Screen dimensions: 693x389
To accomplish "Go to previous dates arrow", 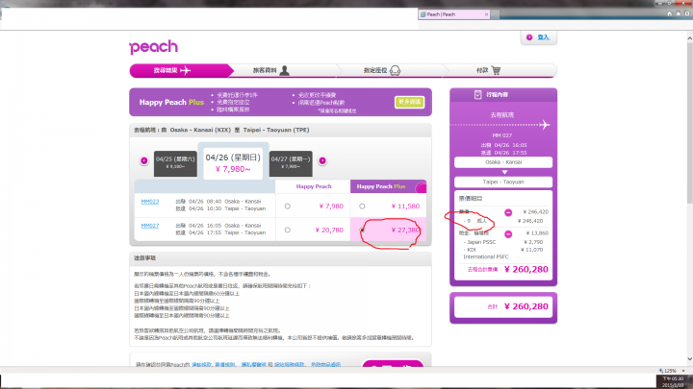I will click(144, 160).
